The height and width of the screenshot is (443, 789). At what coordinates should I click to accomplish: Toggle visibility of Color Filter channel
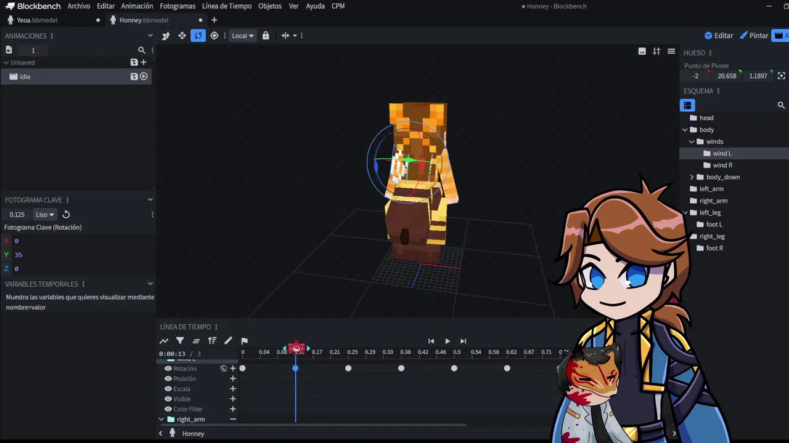[168, 409]
